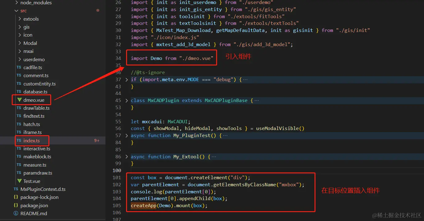Click the "./gis/add_3d_model" import path
The image size is (424, 221).
pos(261,45)
